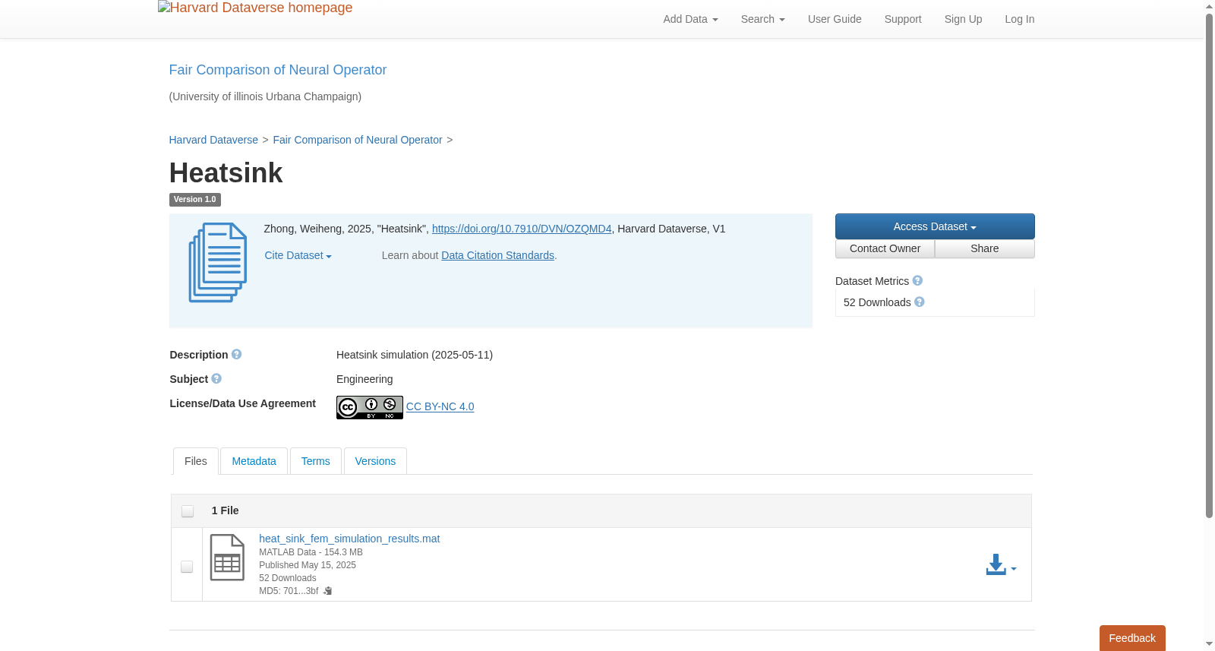Click the 'MD5: 701...3bf' checksum text

pyautogui.click(x=289, y=591)
